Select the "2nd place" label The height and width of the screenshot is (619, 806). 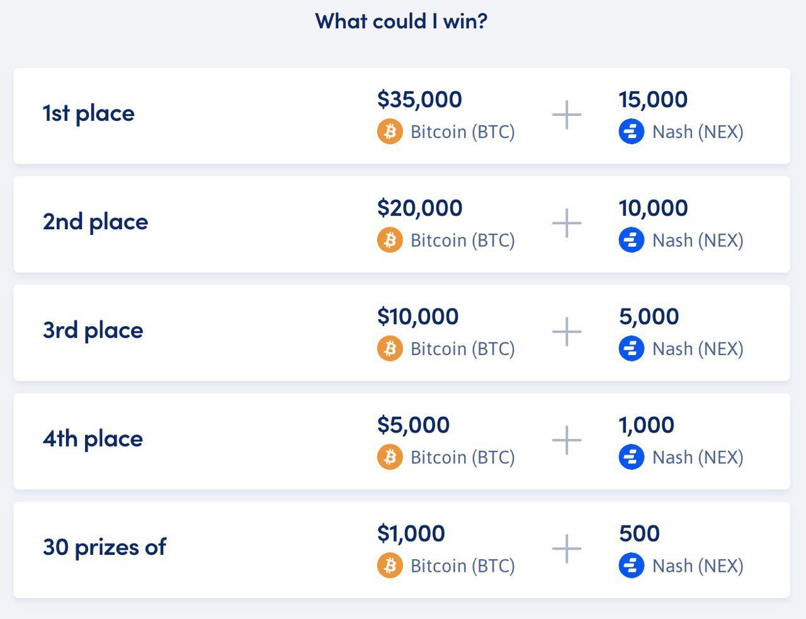[95, 222]
